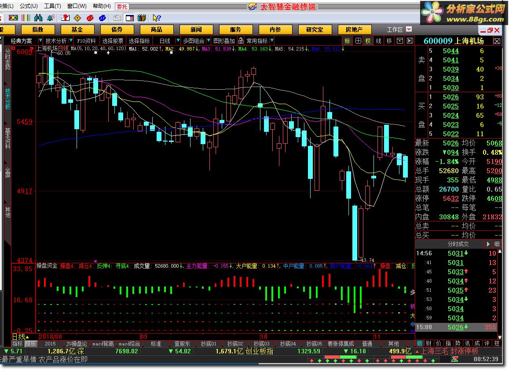The image size is (509, 370).
Task: Toggle the 指标 mode at chart bottom-left
Action: tap(18, 343)
